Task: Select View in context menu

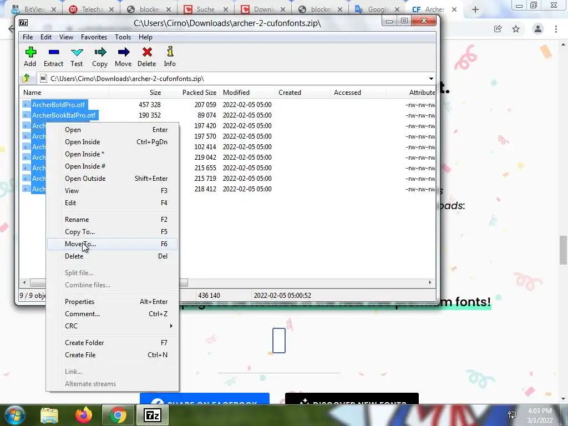Action: point(112,191)
